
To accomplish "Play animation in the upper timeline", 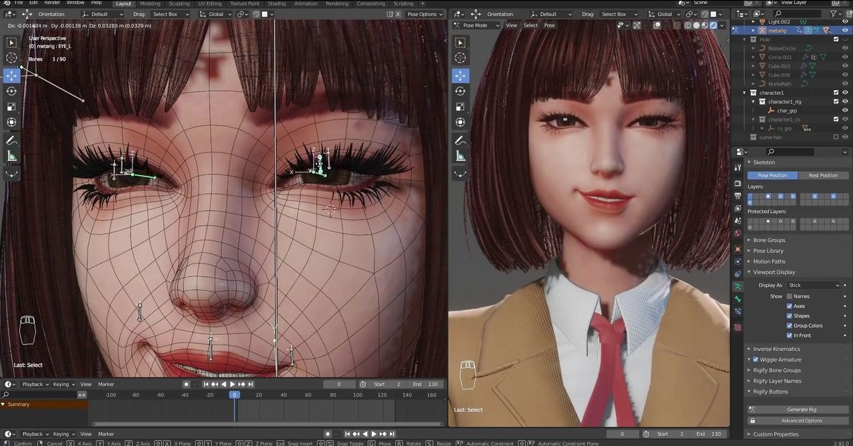I will [x=233, y=384].
